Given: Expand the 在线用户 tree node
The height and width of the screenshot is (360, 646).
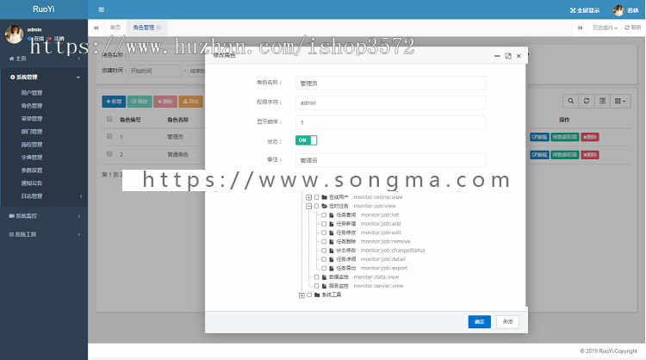Looking at the screenshot, I should click(308, 197).
